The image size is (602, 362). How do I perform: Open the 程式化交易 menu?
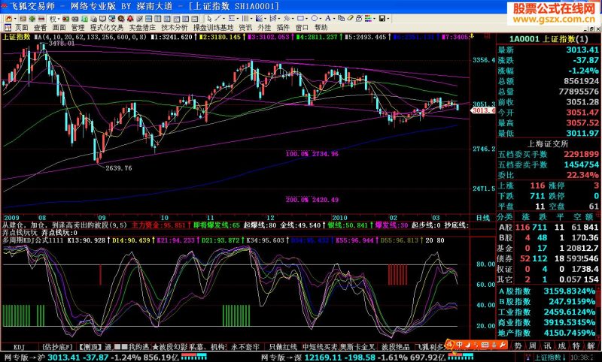coord(107,28)
